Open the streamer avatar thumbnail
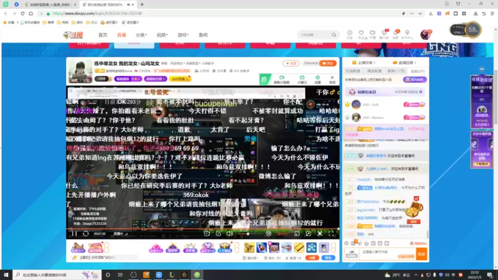This screenshot has height=280, width=498. tap(80, 71)
